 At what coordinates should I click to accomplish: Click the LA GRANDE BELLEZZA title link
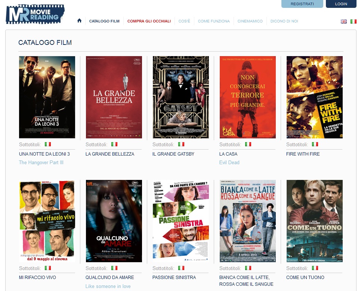pyautogui.click(x=110, y=154)
